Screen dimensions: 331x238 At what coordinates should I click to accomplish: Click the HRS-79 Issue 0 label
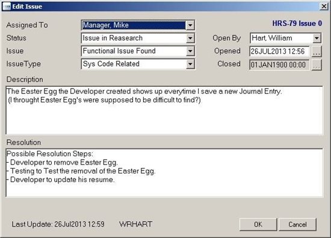pyautogui.click(x=297, y=23)
